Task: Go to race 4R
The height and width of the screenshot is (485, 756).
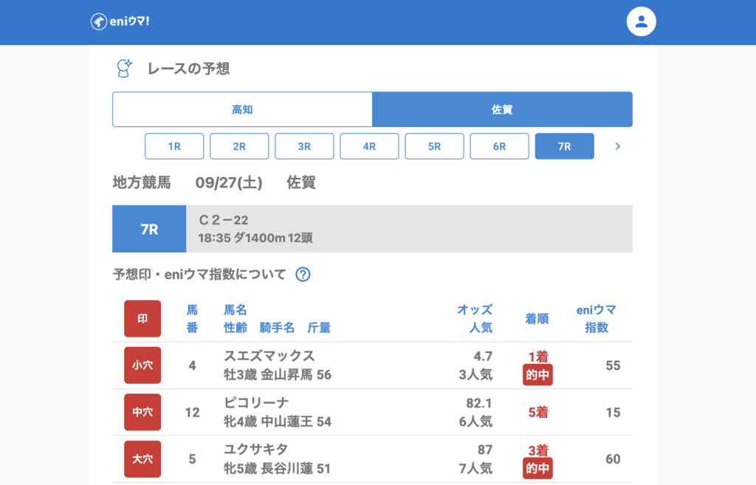Action: (x=369, y=146)
